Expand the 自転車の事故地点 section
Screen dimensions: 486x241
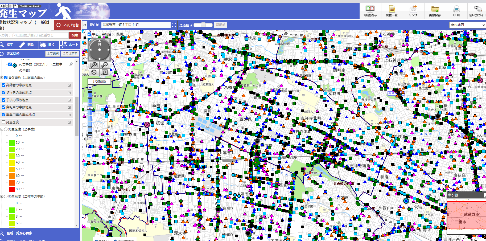click(69, 108)
